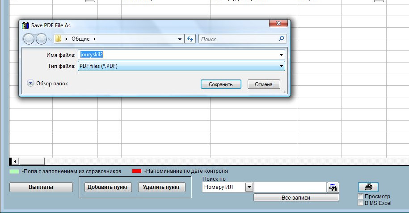Click the Save PDF File As title icon
Image resolution: width=409 pixels, height=213 pixels.
25,25
